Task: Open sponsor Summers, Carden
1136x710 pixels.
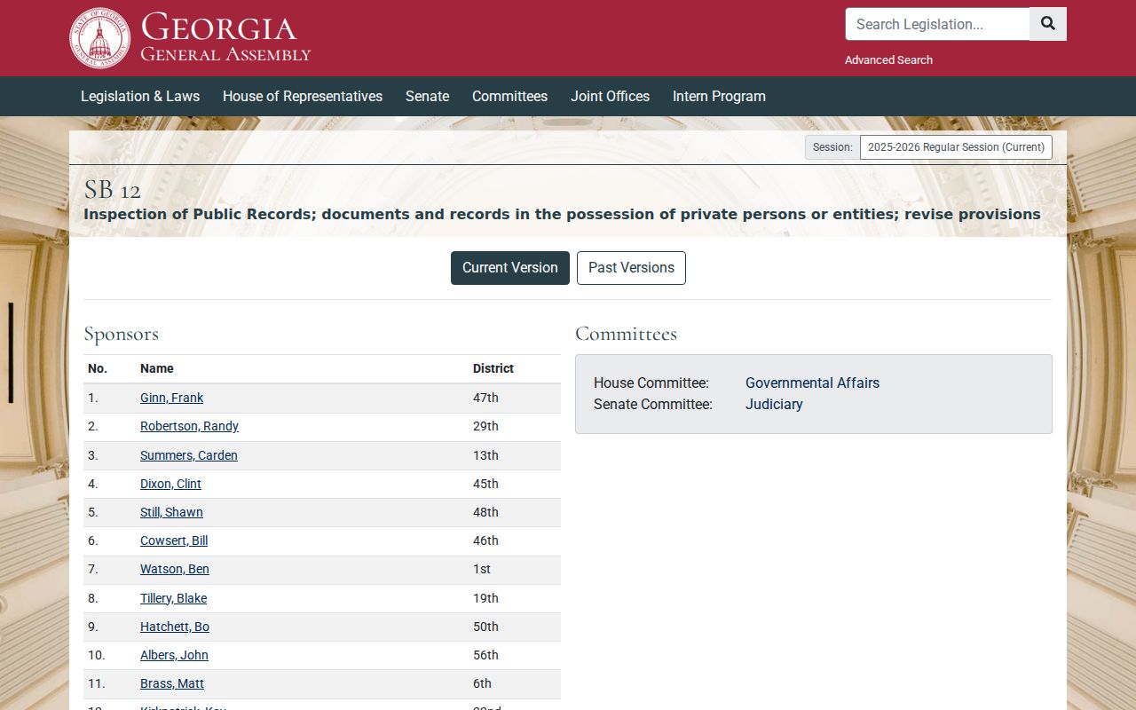Action: tap(189, 455)
